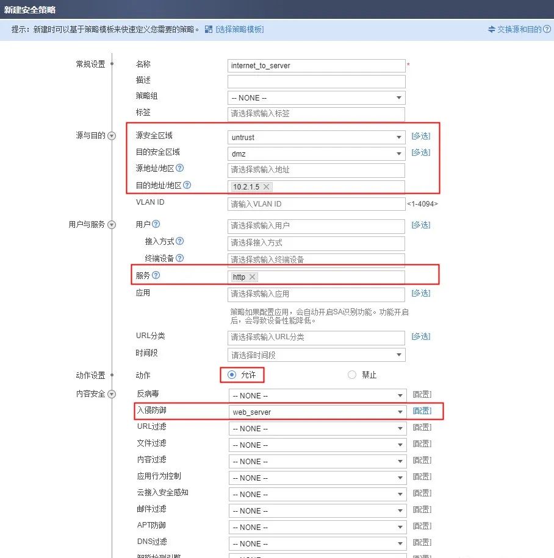Image resolution: width=554 pixels, height=558 pixels.
Task: Open help icon beside 源地址/地区
Action: (179, 168)
